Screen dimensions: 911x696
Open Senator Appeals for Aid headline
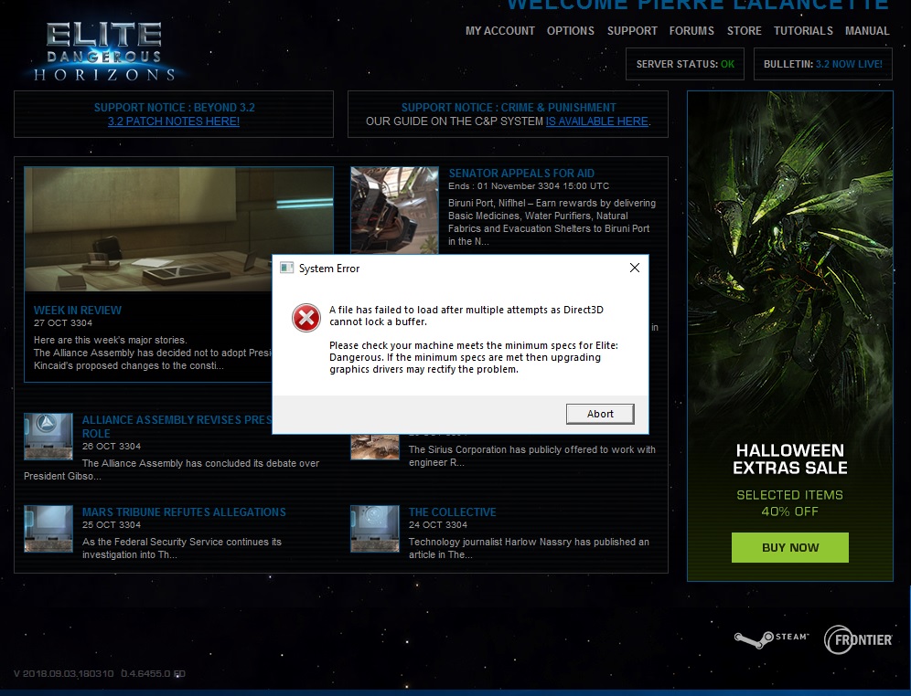tap(521, 173)
